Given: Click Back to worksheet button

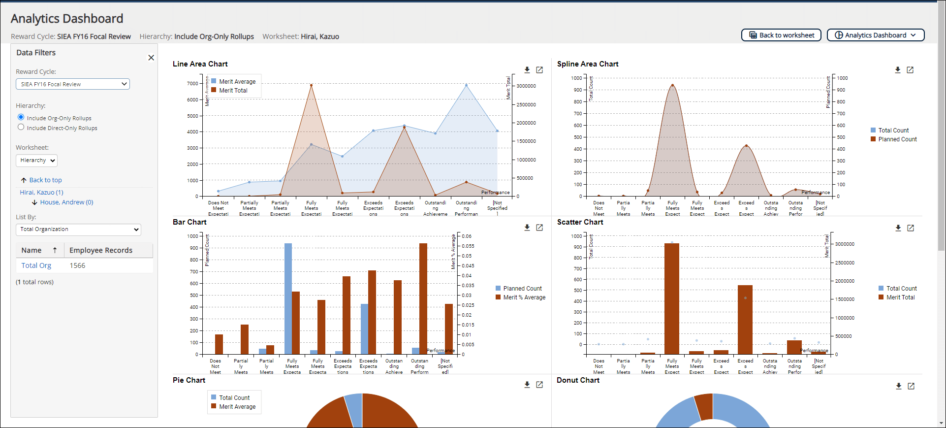Looking at the screenshot, I should (781, 35).
